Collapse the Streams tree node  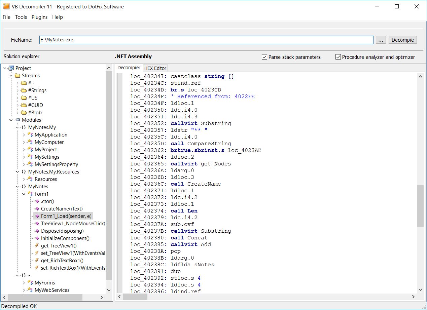tap(11, 76)
